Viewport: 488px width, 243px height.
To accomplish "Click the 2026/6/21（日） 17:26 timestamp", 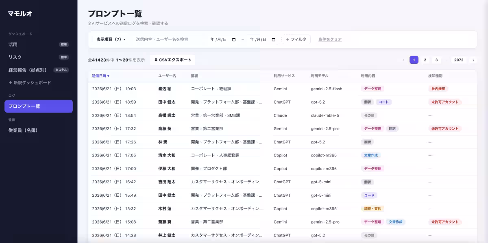I will click(x=114, y=142).
